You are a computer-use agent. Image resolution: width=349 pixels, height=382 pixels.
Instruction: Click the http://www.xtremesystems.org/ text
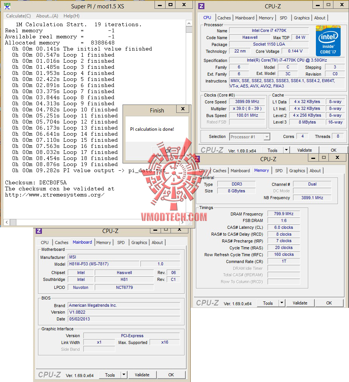click(55, 195)
